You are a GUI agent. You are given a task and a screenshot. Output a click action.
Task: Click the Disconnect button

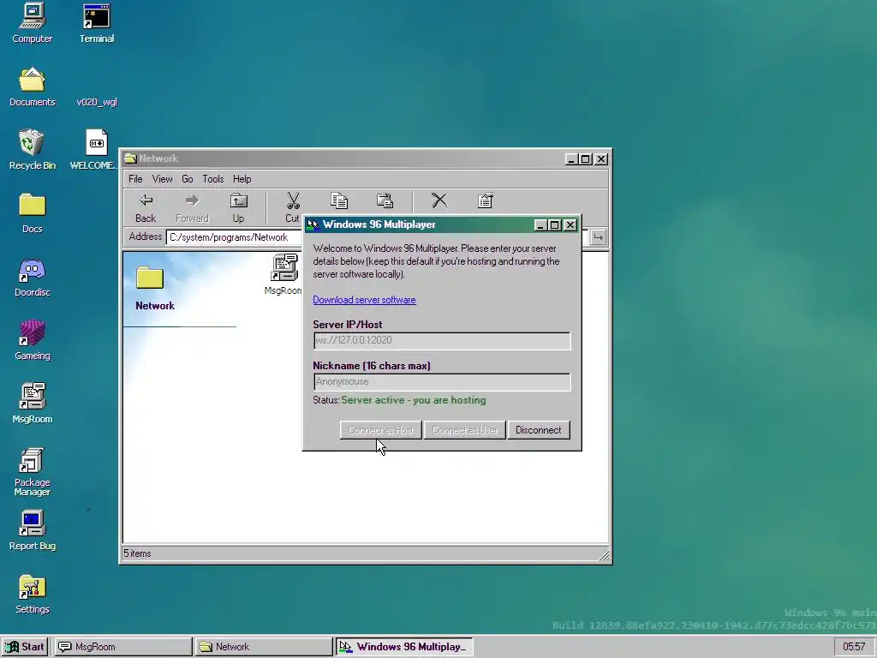tap(539, 430)
